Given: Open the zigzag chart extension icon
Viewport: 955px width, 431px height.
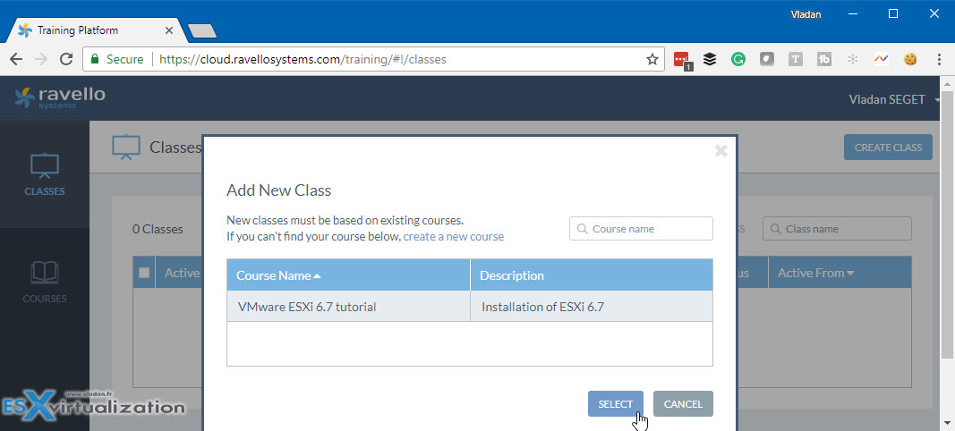Looking at the screenshot, I should point(882,59).
